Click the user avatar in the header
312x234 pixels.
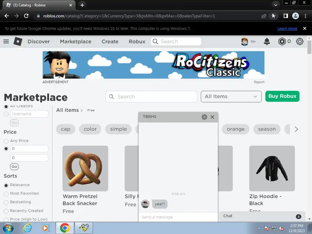point(245,41)
